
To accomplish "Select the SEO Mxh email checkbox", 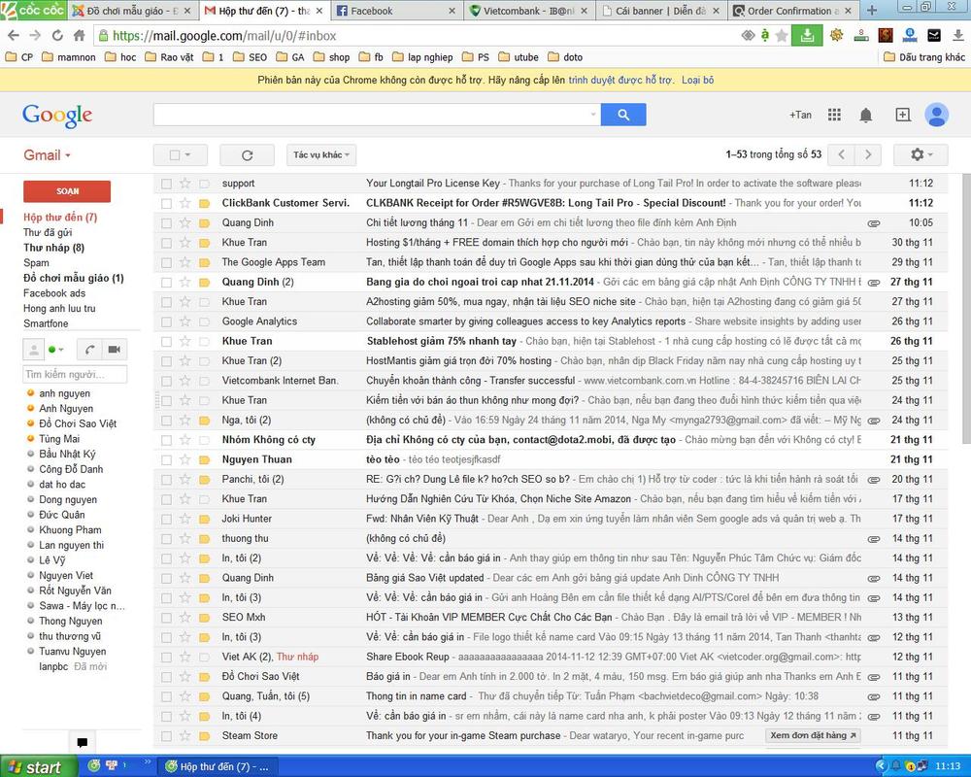I will point(166,618).
